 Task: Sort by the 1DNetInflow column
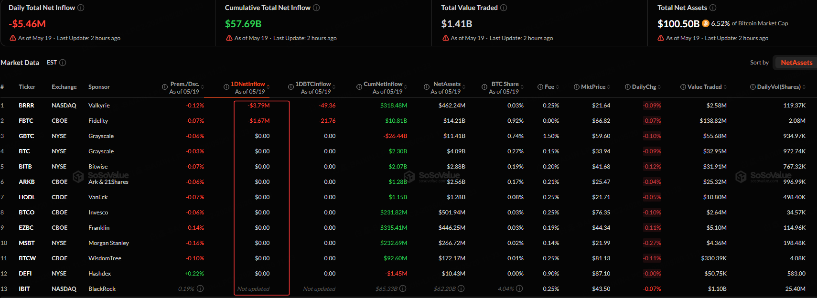pos(248,84)
